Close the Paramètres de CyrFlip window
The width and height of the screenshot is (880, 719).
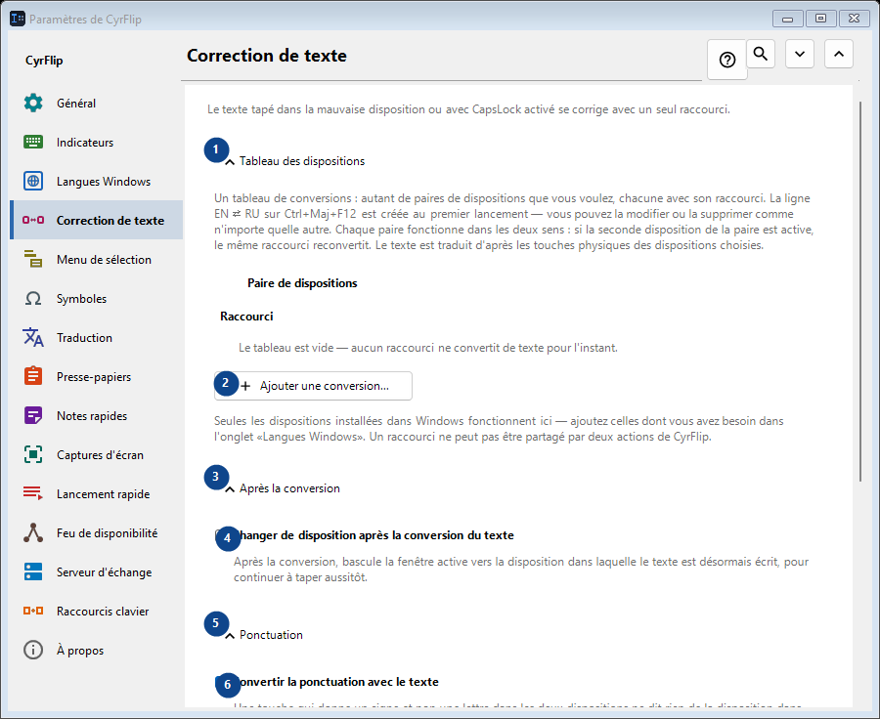(855, 19)
